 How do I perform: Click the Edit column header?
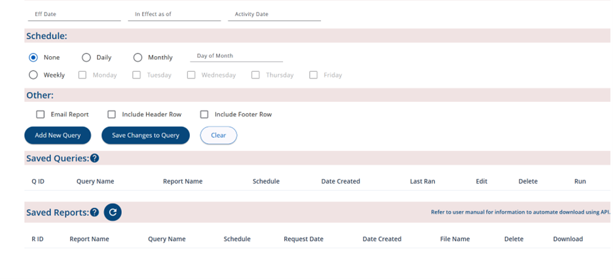(x=481, y=182)
